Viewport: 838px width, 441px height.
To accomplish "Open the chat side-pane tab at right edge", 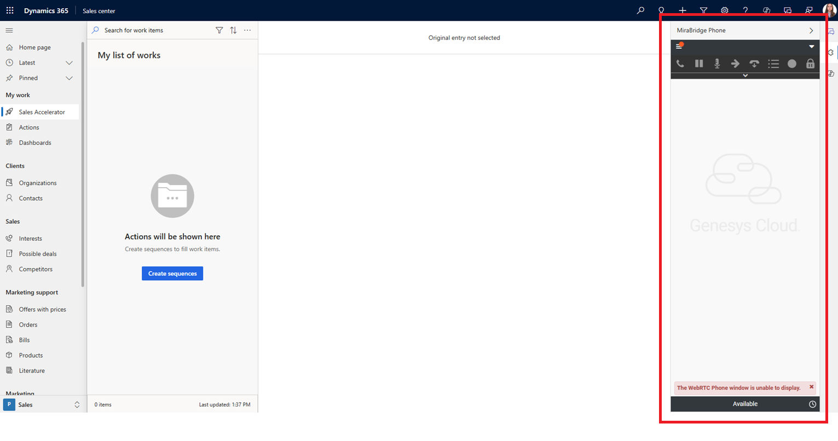I will (x=831, y=32).
